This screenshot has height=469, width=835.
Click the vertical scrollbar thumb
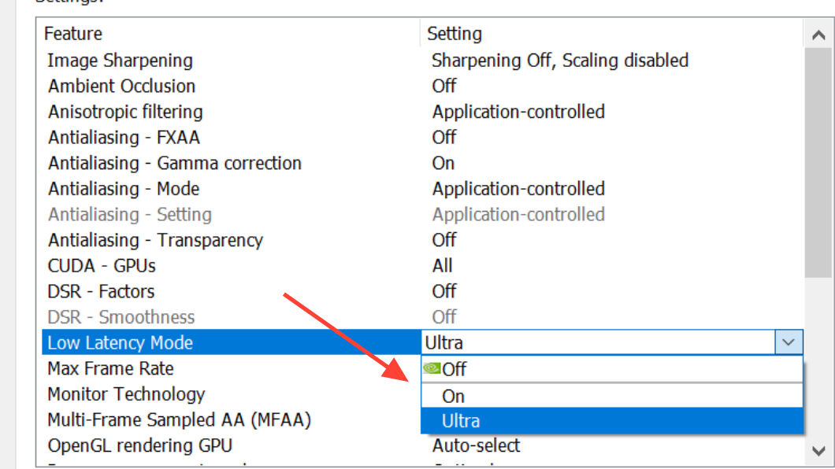818,163
